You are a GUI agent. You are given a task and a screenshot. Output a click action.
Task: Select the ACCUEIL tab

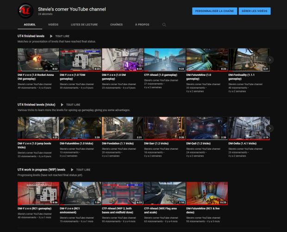[30, 24]
